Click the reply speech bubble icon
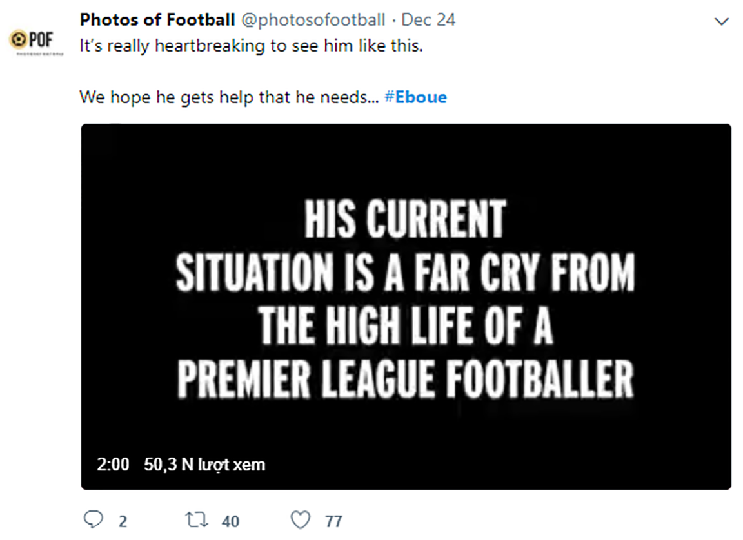This screenshot has height=540, width=743. pos(93,519)
